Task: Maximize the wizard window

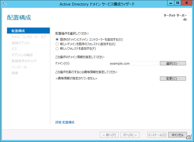Action: tap(178, 3)
